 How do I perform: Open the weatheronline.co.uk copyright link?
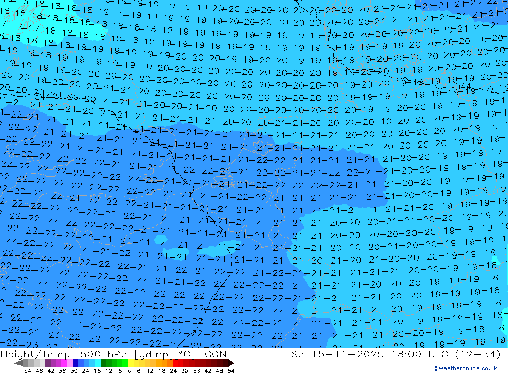point(465,368)
